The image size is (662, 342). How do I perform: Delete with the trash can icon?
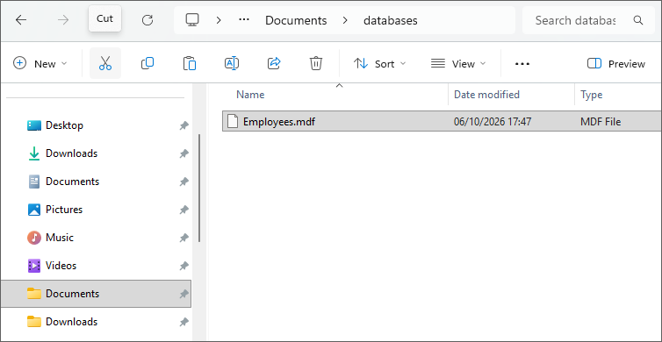(x=316, y=63)
